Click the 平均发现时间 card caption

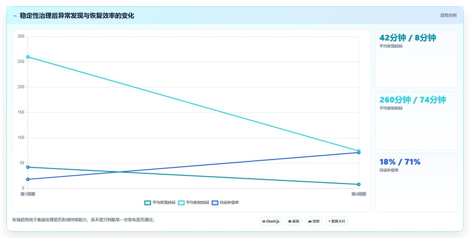click(x=391, y=46)
